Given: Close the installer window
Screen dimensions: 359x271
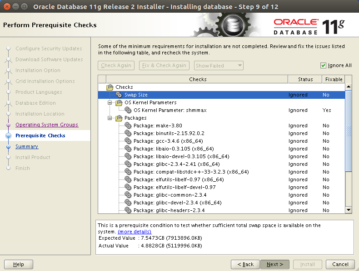Looking at the screenshot, I should 7,6.
